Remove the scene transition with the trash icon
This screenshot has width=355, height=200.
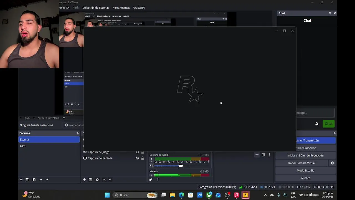point(263,155)
